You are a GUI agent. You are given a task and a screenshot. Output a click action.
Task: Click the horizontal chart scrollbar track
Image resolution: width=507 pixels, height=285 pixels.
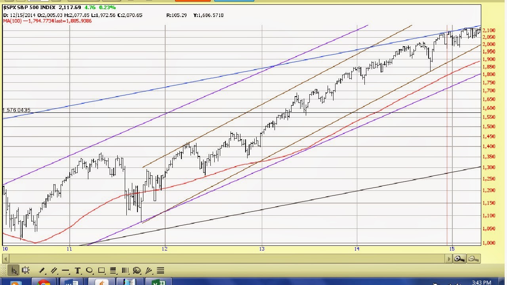227,259
